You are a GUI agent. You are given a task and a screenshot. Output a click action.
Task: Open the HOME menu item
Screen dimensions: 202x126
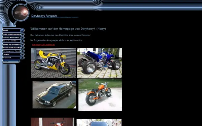pos(11,30)
